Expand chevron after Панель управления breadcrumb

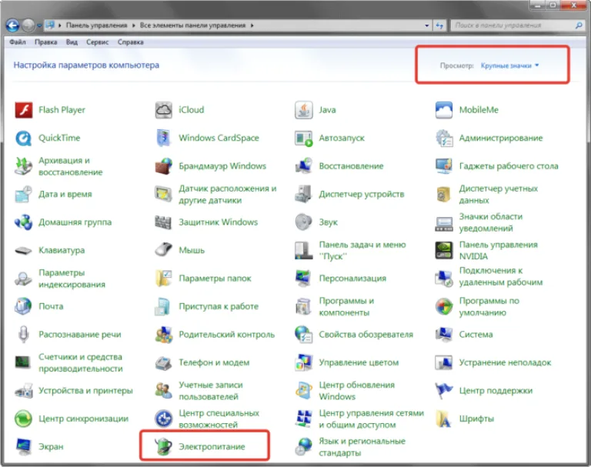pos(133,25)
